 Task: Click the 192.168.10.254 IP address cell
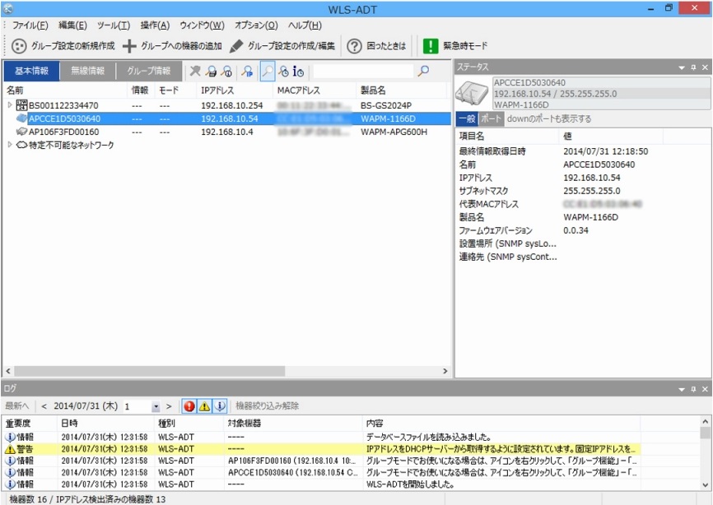[232, 105]
